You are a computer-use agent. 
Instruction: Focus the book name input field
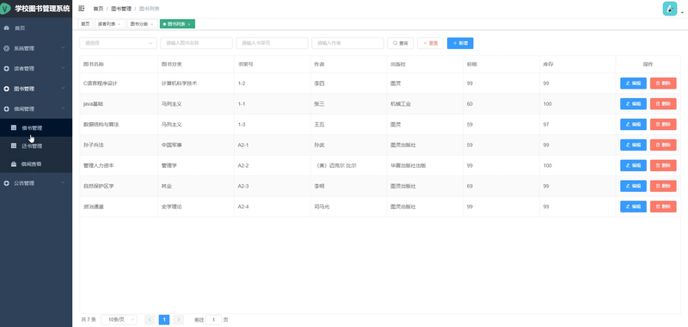tap(197, 43)
